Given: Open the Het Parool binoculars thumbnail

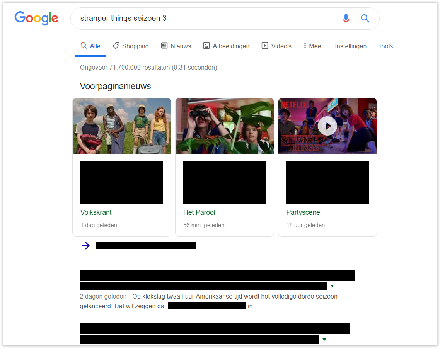Looking at the screenshot, I should tap(225, 126).
